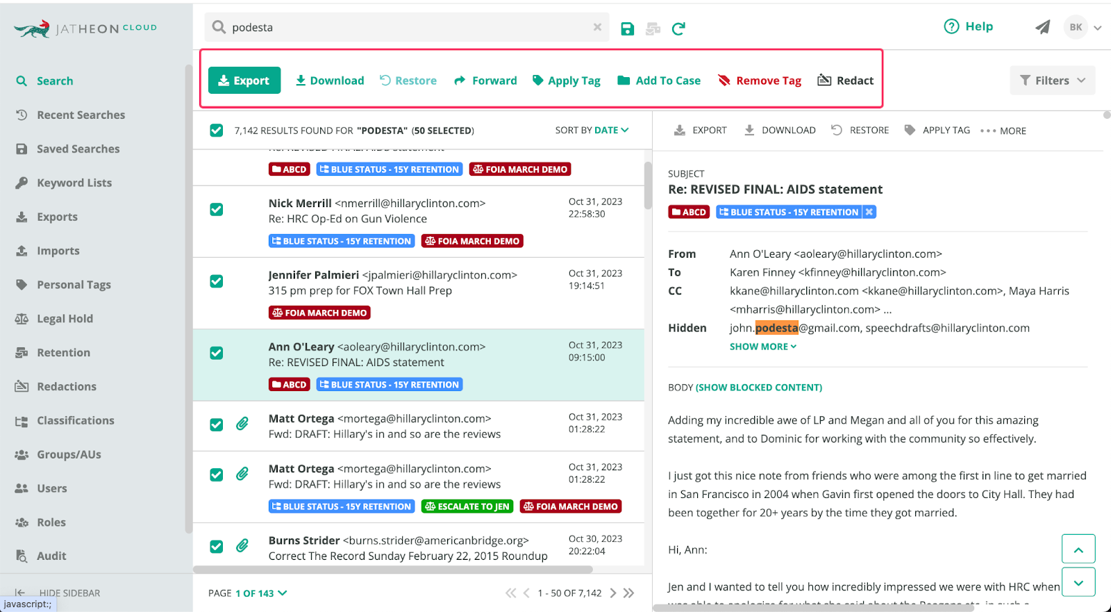Click Restore in the action toolbar
1111x612 pixels.
click(408, 81)
